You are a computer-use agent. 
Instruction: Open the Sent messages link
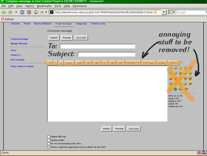(x=18, y=60)
